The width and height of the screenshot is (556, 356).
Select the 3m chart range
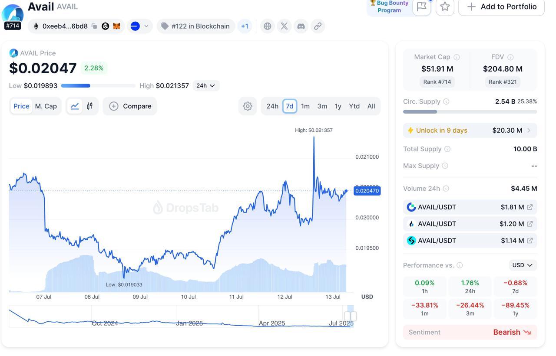322,106
